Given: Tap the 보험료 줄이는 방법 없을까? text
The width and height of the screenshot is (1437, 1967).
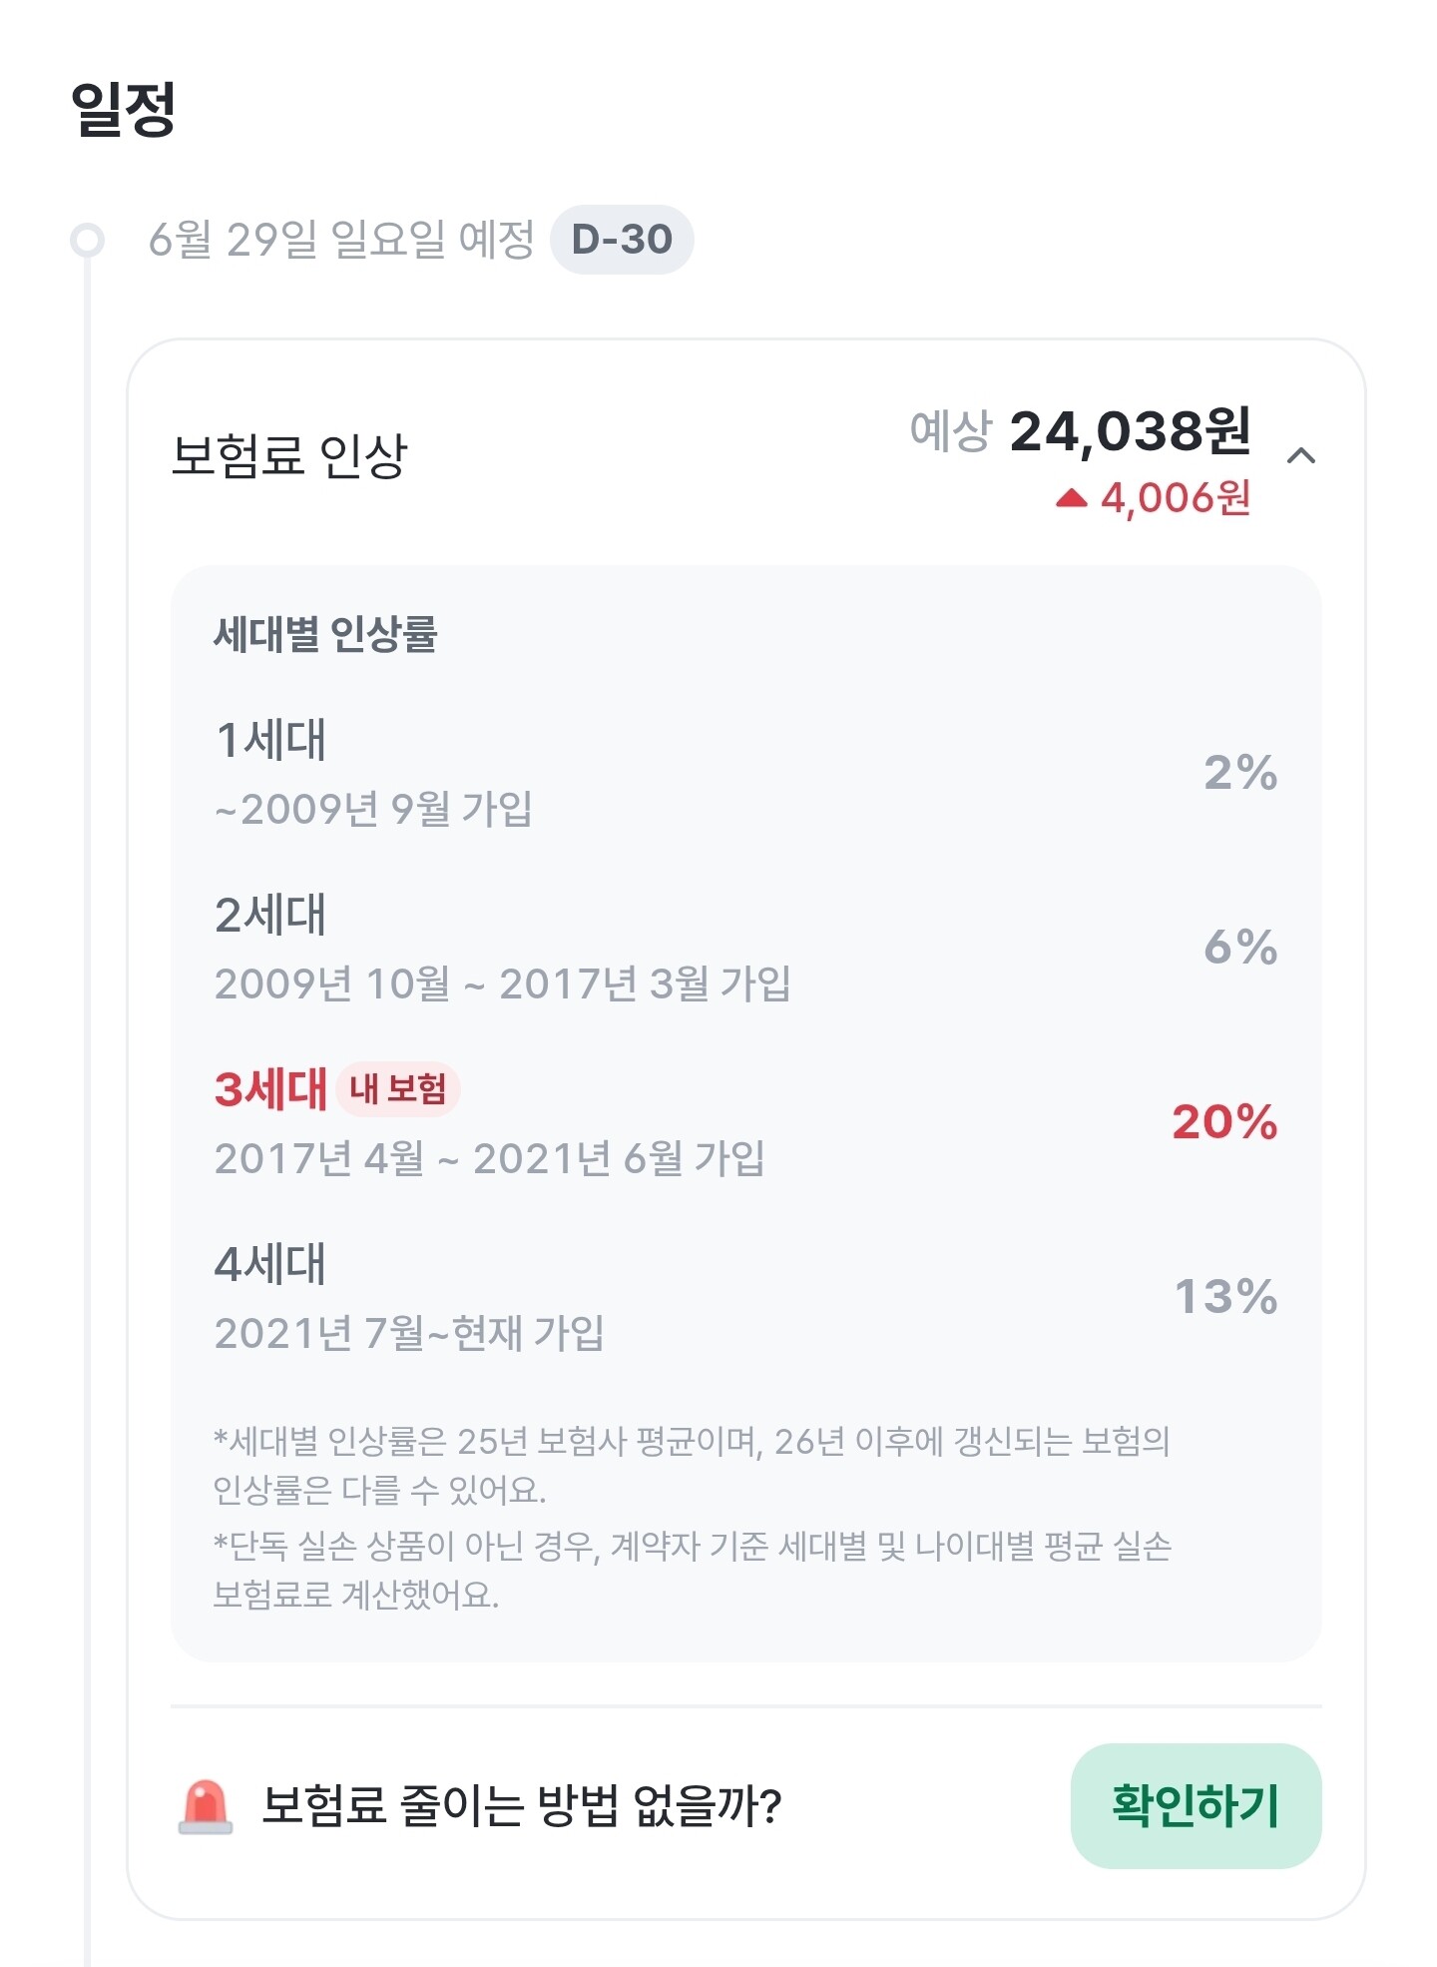Looking at the screenshot, I should (521, 1806).
